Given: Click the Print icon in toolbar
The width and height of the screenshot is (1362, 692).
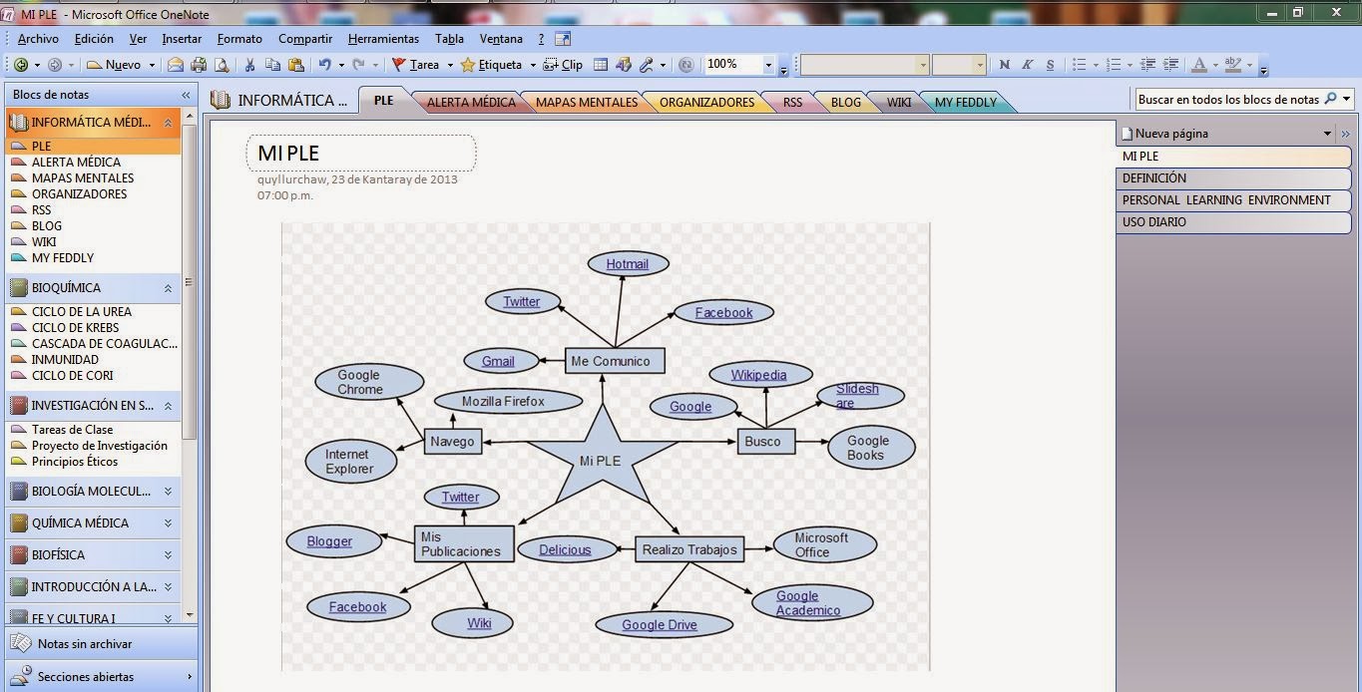Looking at the screenshot, I should click(x=199, y=65).
